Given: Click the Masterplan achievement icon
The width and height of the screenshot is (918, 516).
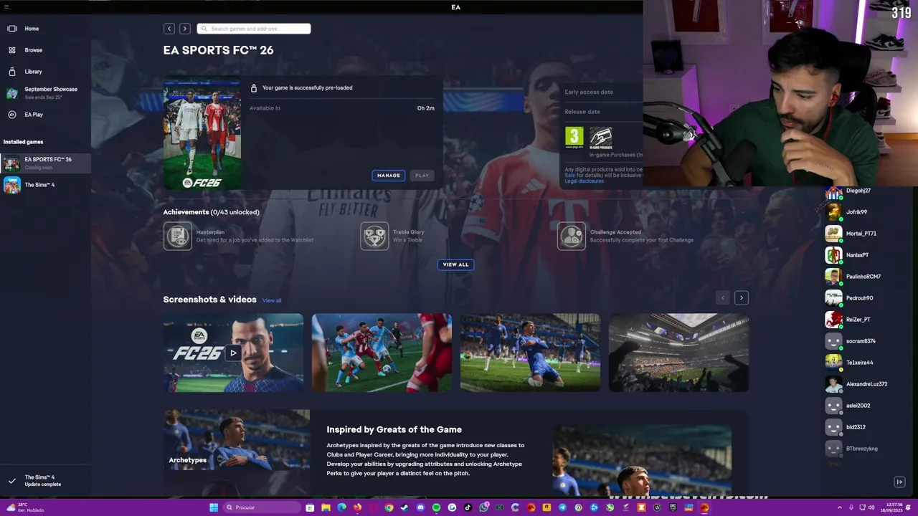Looking at the screenshot, I should (x=178, y=236).
